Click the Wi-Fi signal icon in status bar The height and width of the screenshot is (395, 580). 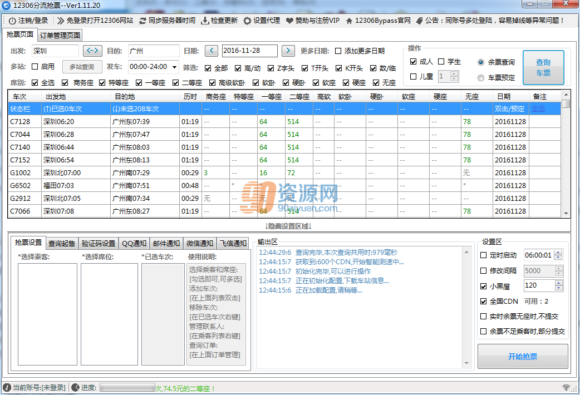coord(566,387)
